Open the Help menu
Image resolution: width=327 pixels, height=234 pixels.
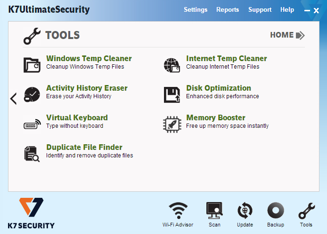tap(287, 9)
